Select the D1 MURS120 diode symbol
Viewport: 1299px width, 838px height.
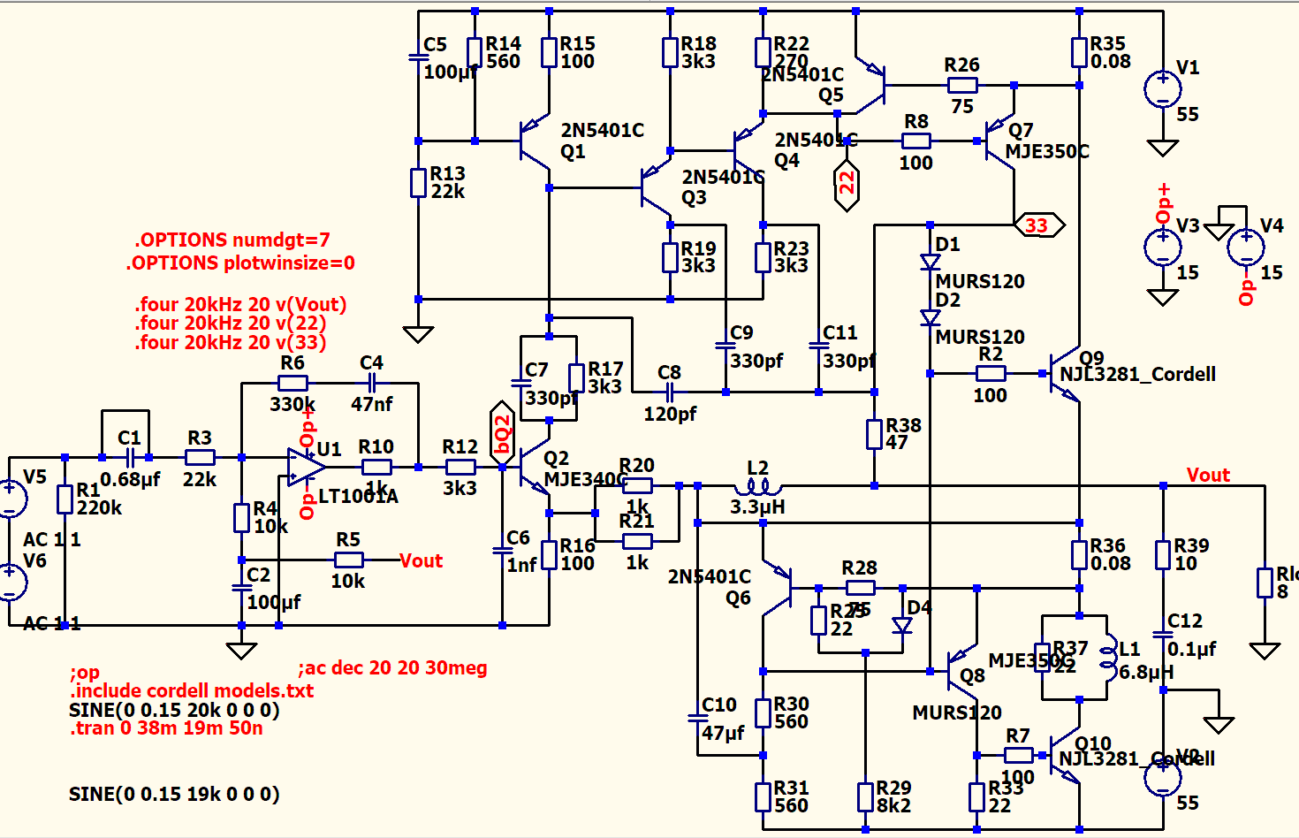pos(930,262)
